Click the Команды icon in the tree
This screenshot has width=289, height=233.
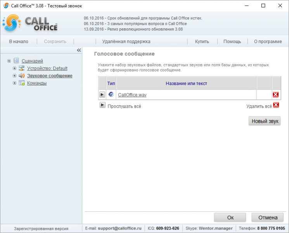pyautogui.click(x=22, y=83)
